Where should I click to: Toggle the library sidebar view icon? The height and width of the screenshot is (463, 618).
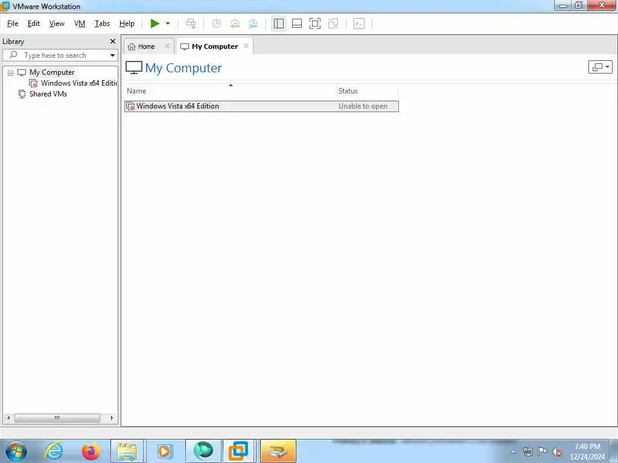[279, 24]
